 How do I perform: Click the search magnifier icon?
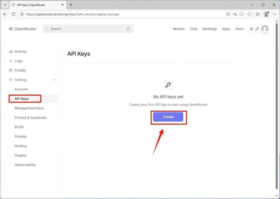47,29
